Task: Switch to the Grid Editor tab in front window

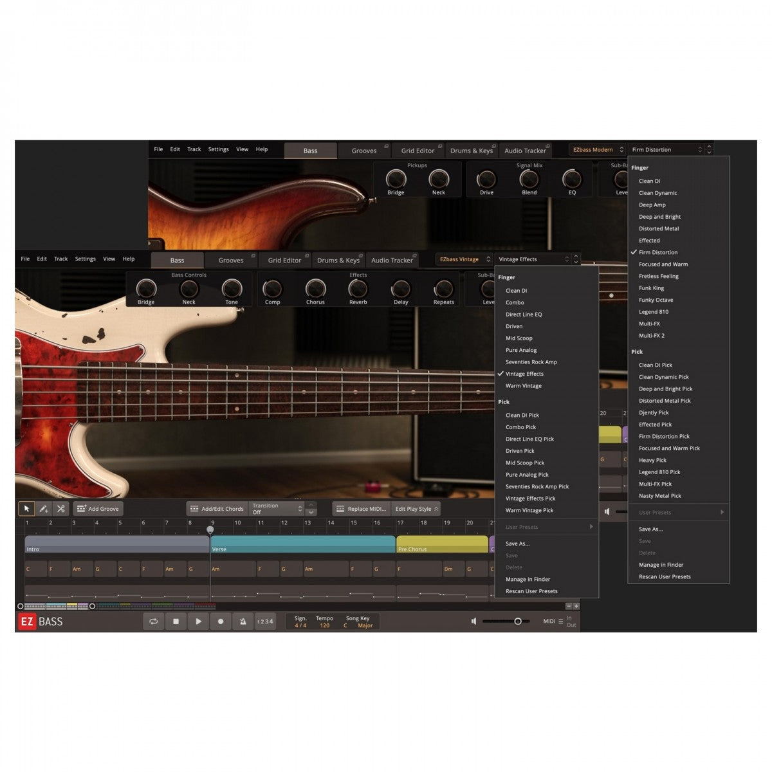Action: point(284,260)
